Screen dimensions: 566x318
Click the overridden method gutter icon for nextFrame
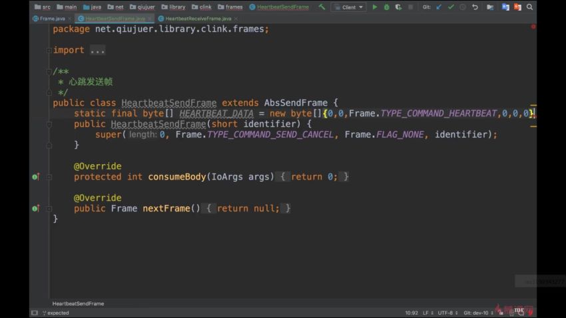point(36,209)
